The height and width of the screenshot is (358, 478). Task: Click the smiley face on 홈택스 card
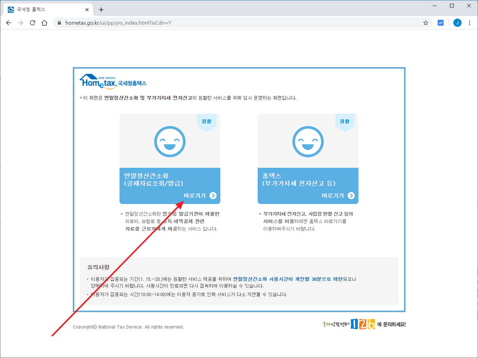308,142
